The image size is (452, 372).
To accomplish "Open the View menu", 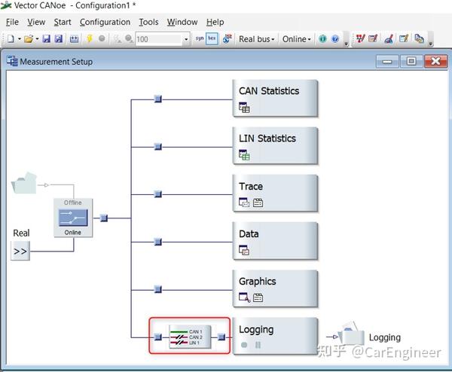I will tap(36, 22).
